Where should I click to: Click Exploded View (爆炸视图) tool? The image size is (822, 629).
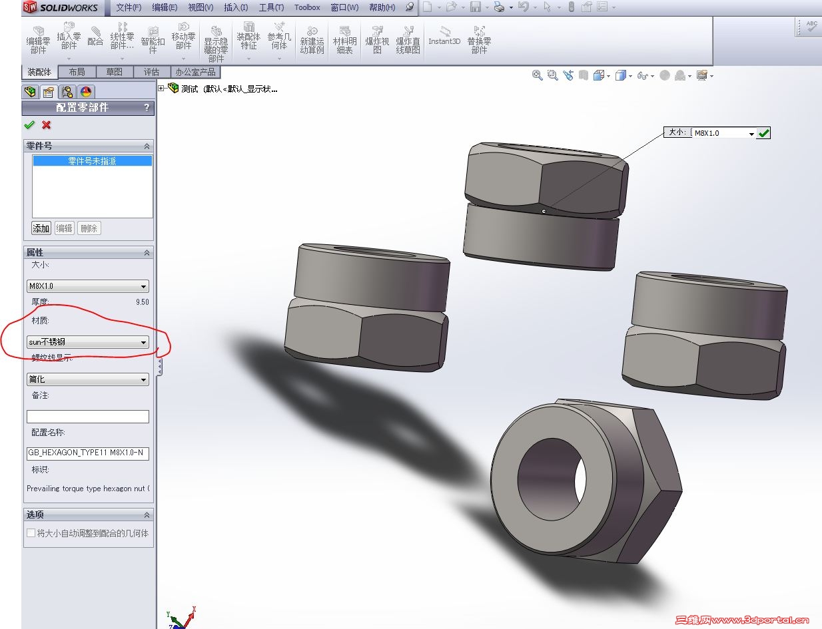point(377,40)
